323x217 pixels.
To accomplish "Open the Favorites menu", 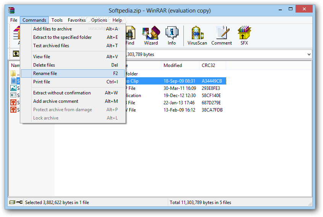I will point(77,20).
